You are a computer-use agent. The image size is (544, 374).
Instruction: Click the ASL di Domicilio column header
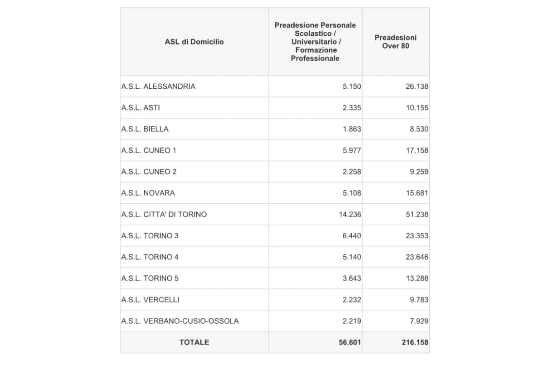[x=194, y=42]
